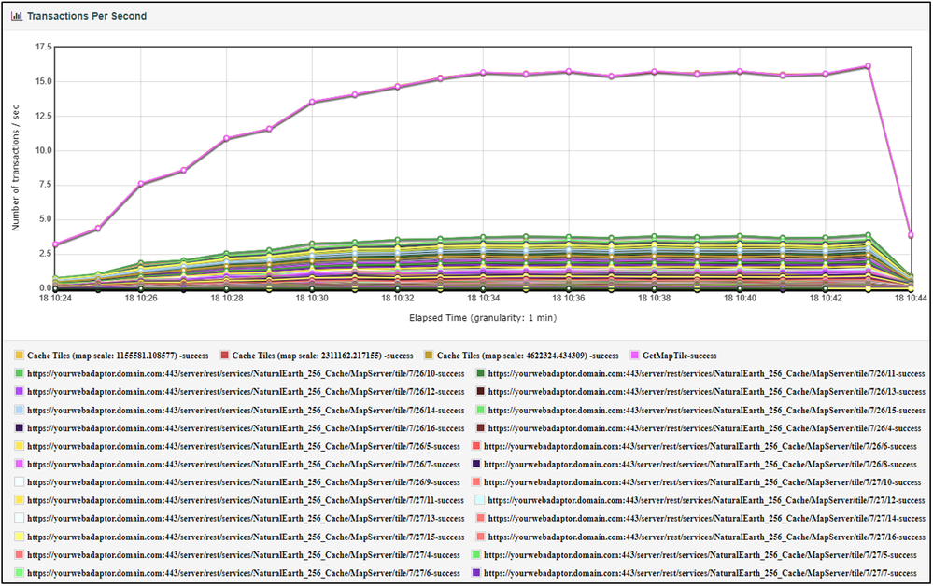Select the tile/7/27/7-success legend entry
Viewport: 933px width, 586px height.
694,573
